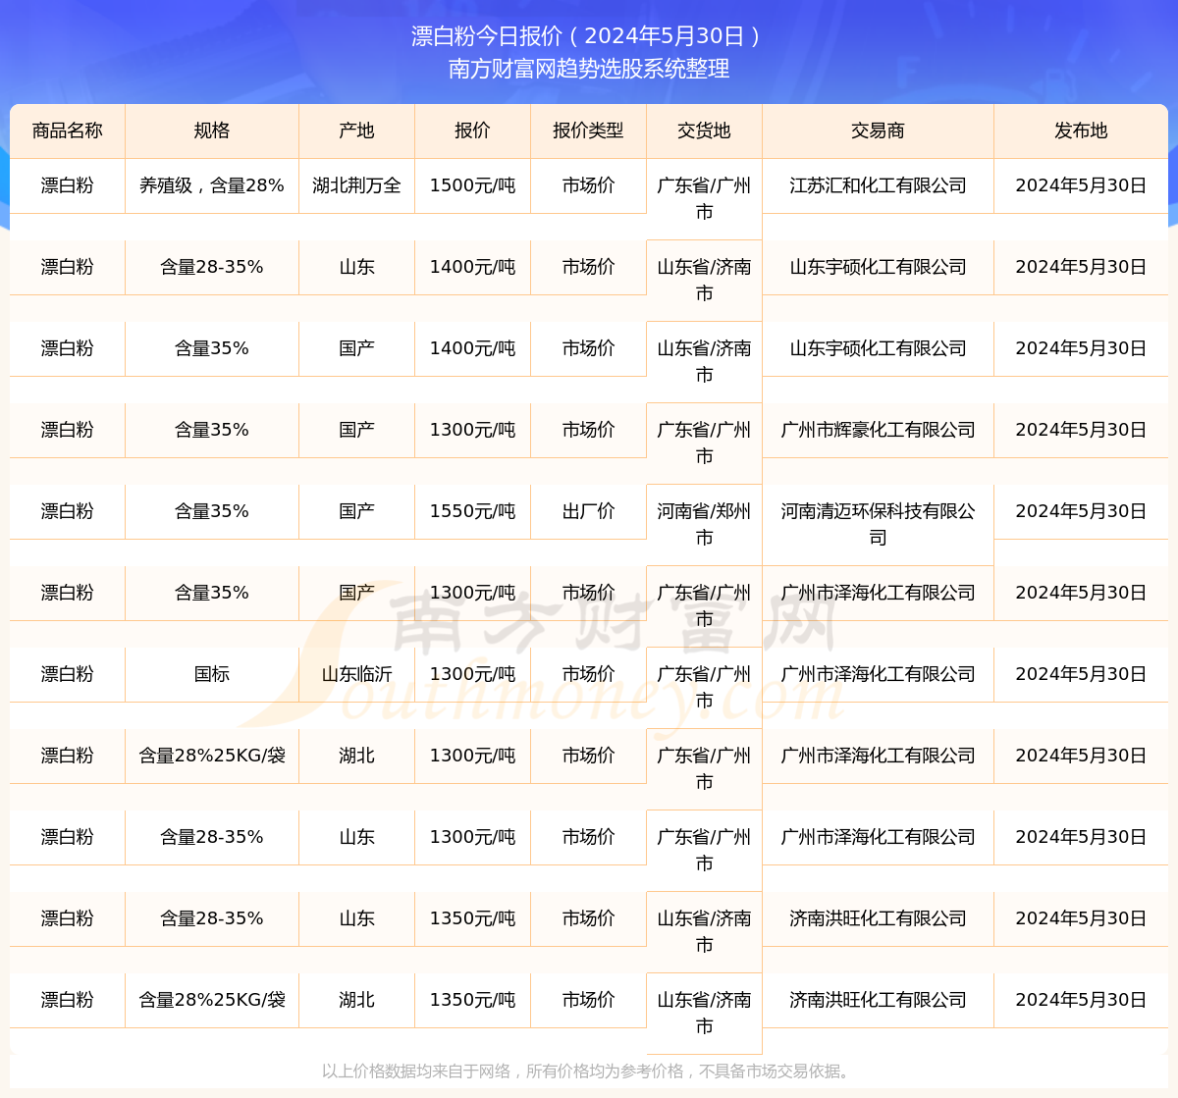Click the date in the 国标 row
Viewport: 1178px width, 1098px height.
click(x=1081, y=674)
